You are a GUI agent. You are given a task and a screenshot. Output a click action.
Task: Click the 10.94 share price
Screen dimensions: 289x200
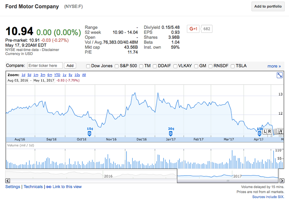pyautogui.click(x=20, y=31)
